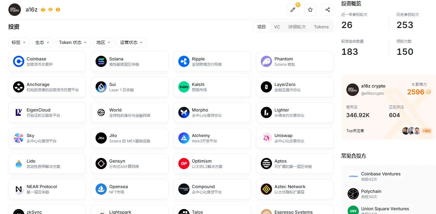Viewport: 436px width, 214px height.
Task: Click the top follower avatars group
Action: point(411,131)
